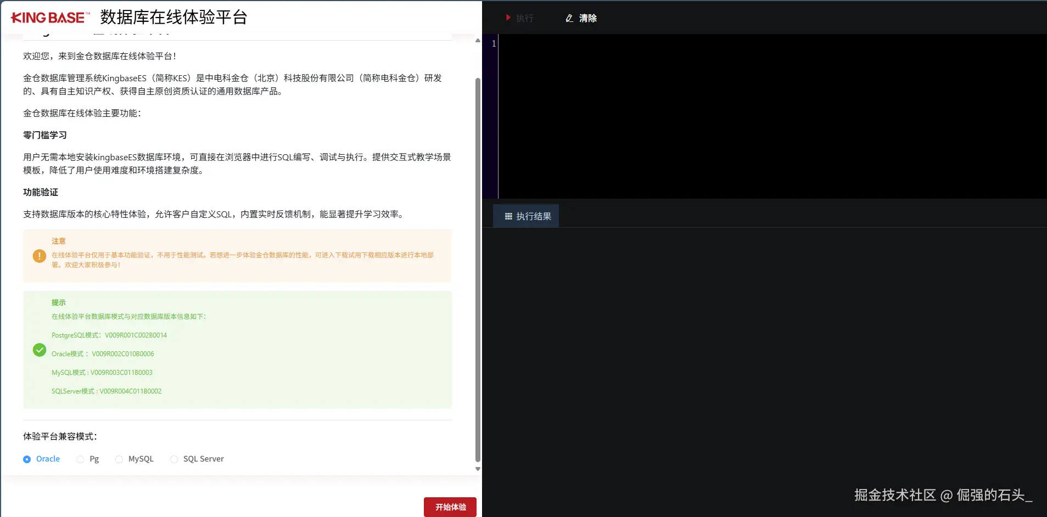Click Oracle模式 version V009R002C010B0006 line
The height and width of the screenshot is (517, 1047).
(103, 354)
